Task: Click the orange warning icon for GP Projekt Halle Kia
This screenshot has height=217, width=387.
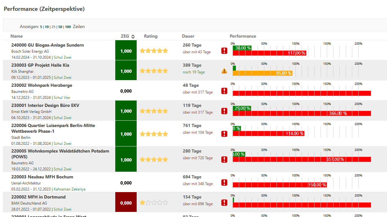Action: coord(224,71)
